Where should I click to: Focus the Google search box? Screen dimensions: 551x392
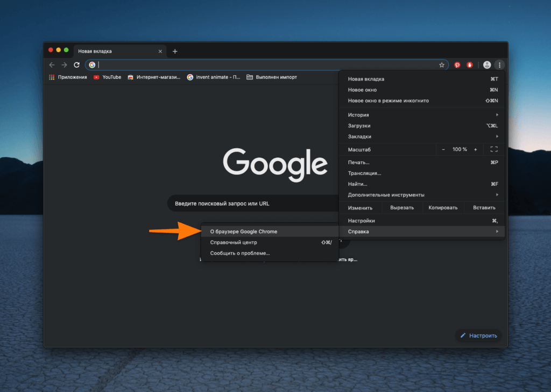pos(254,204)
